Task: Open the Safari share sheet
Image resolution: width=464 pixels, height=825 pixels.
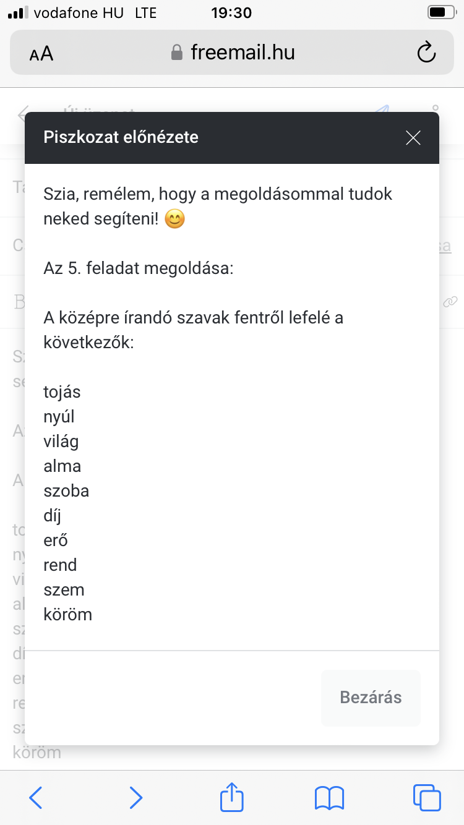Action: pyautogui.click(x=232, y=797)
